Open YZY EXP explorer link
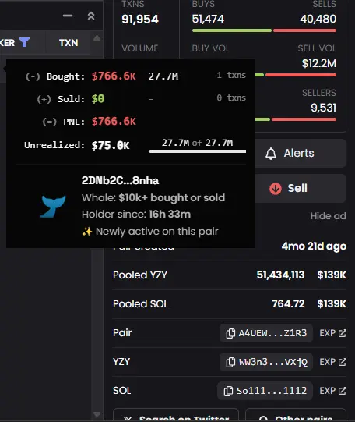 tap(332, 362)
